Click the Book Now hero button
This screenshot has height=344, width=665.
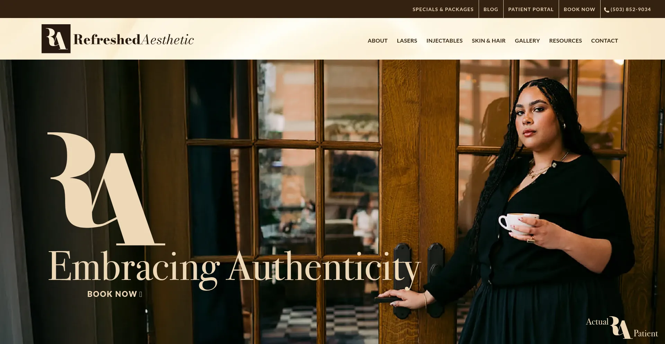coord(115,294)
